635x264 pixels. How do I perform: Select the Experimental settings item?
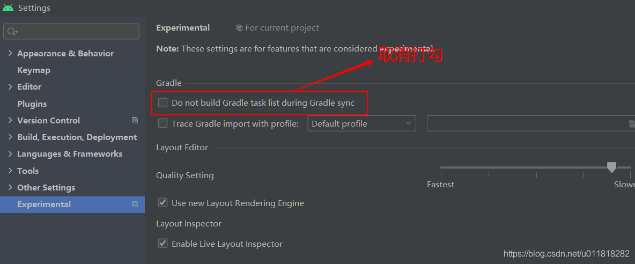tap(44, 204)
